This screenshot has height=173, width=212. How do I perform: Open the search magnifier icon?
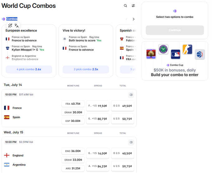pyautogui.click(x=125, y=6)
